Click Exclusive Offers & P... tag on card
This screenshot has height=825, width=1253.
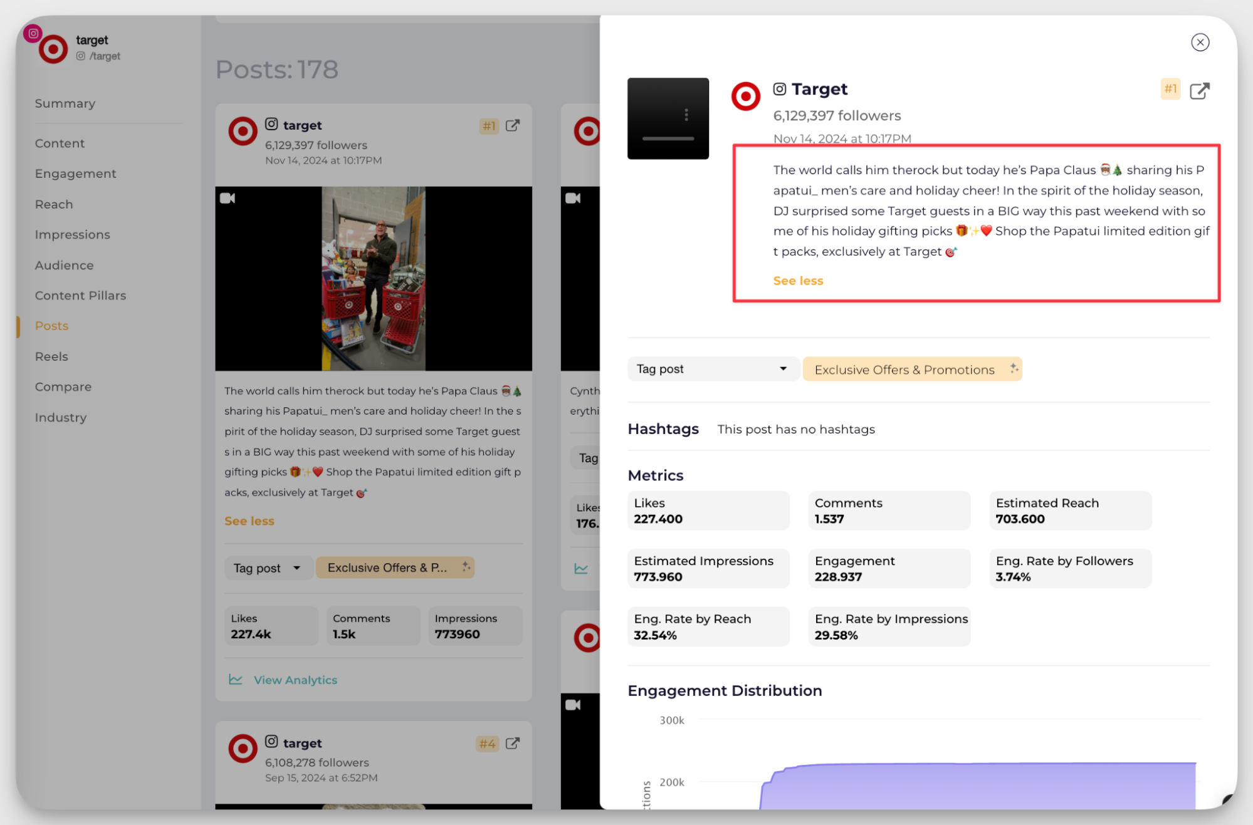395,568
